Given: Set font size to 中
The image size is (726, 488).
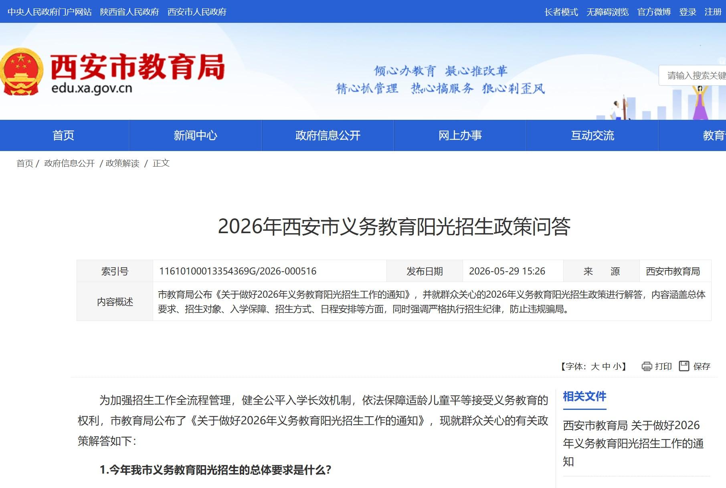Looking at the screenshot, I should point(606,366).
